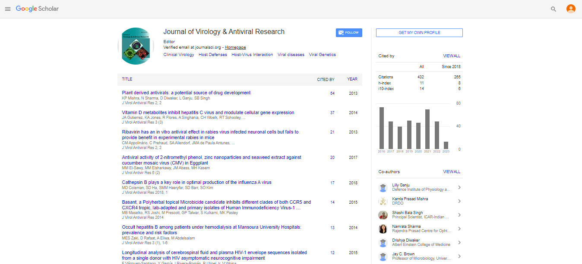Select the Viral Genetics interest tag
This screenshot has height=264, width=582.
[323, 55]
